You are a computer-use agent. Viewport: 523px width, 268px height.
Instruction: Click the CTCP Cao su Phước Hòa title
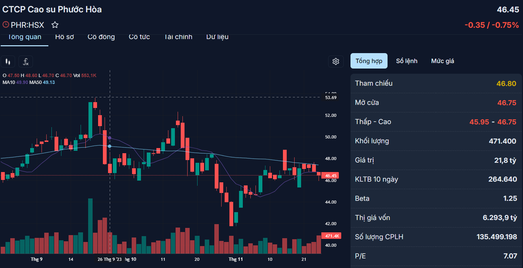point(52,10)
